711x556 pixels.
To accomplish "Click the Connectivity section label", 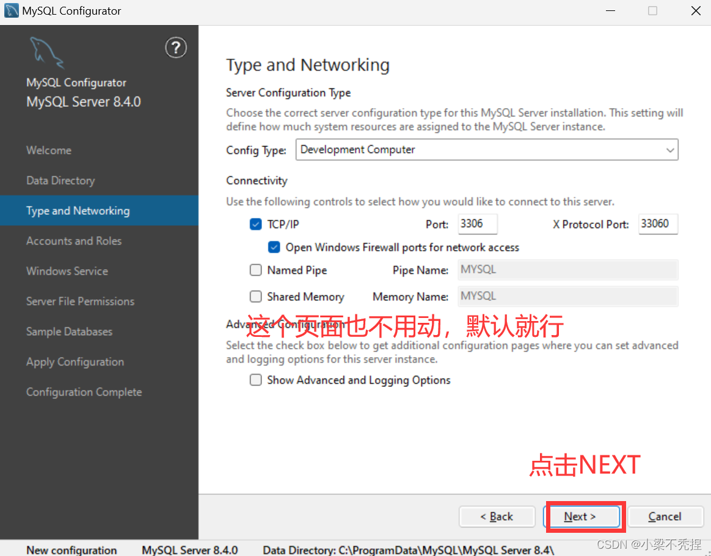I will point(257,180).
